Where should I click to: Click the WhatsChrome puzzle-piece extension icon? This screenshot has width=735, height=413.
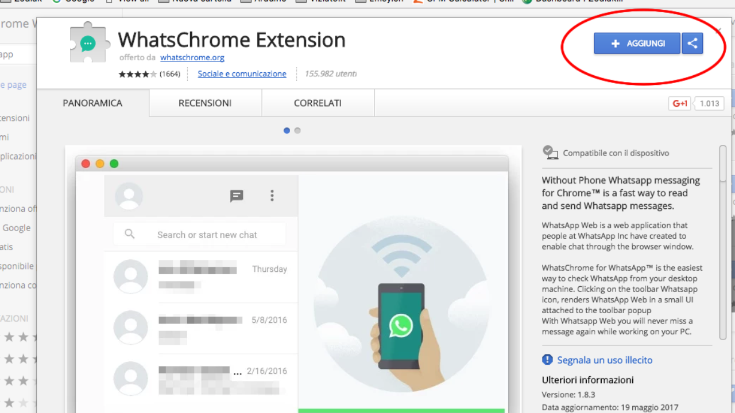tap(88, 43)
